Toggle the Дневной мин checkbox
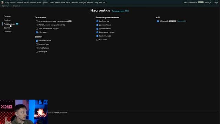Screen dimensions: 220x124 (x=97, y=29)
